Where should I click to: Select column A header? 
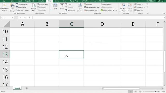point(23,24)
